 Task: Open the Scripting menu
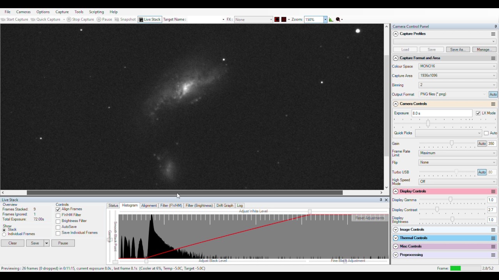pyautogui.click(x=96, y=12)
